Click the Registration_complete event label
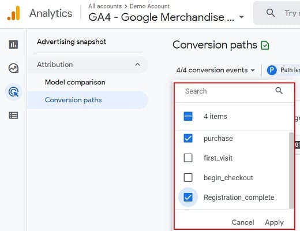This screenshot has height=231, width=300. (239, 198)
